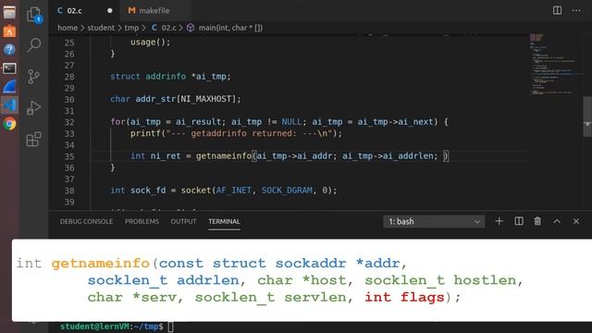Click line number 35 in gutter
This screenshot has width=592, height=333.
point(69,156)
